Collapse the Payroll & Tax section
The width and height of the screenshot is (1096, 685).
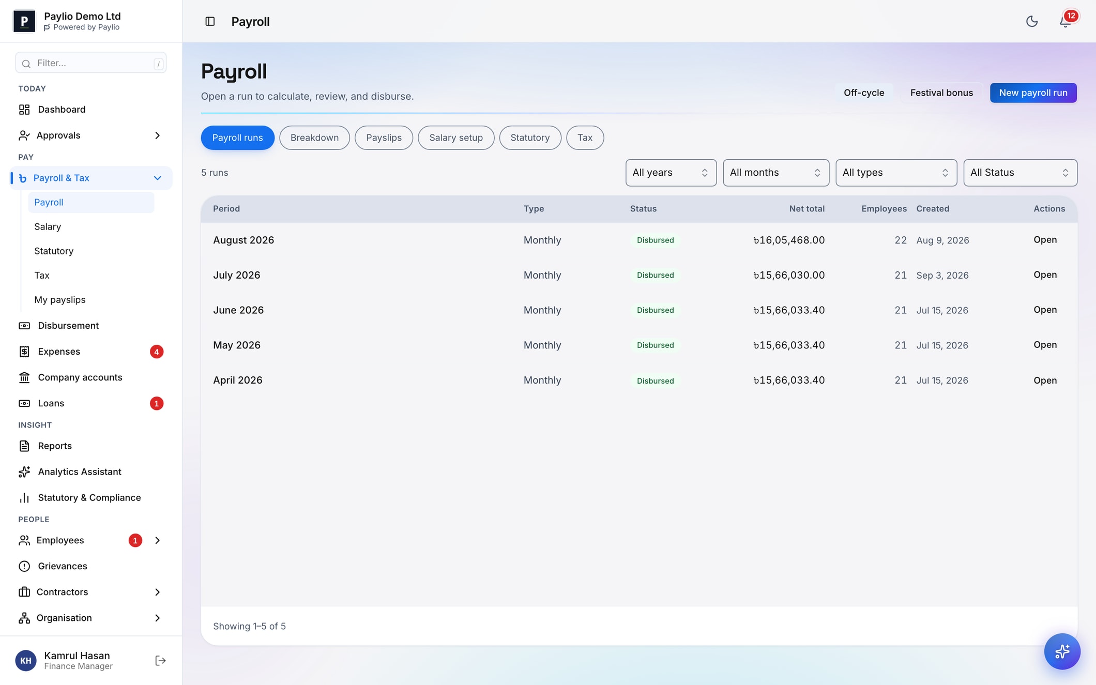point(157,178)
